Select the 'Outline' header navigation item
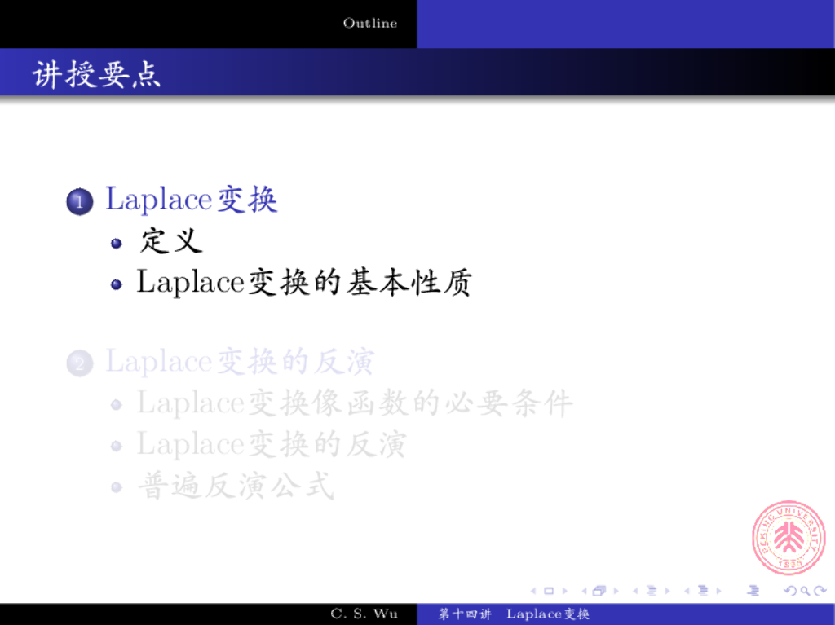The image size is (835, 625). point(370,23)
